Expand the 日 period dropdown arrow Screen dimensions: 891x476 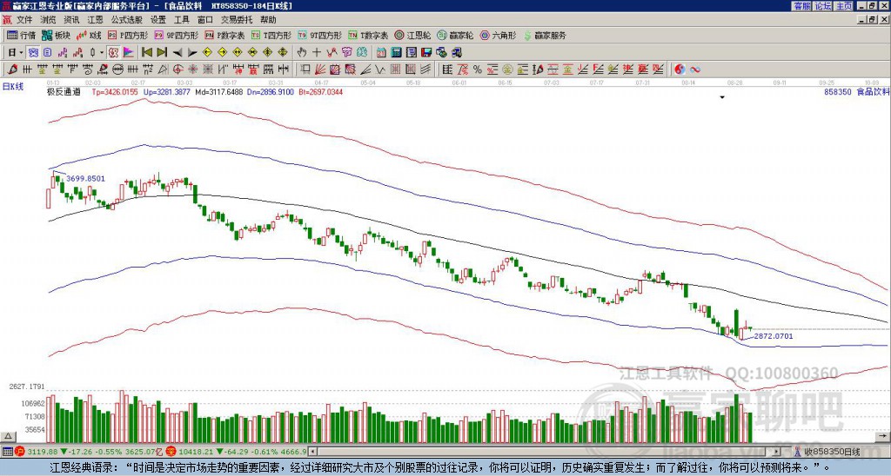click(22, 53)
